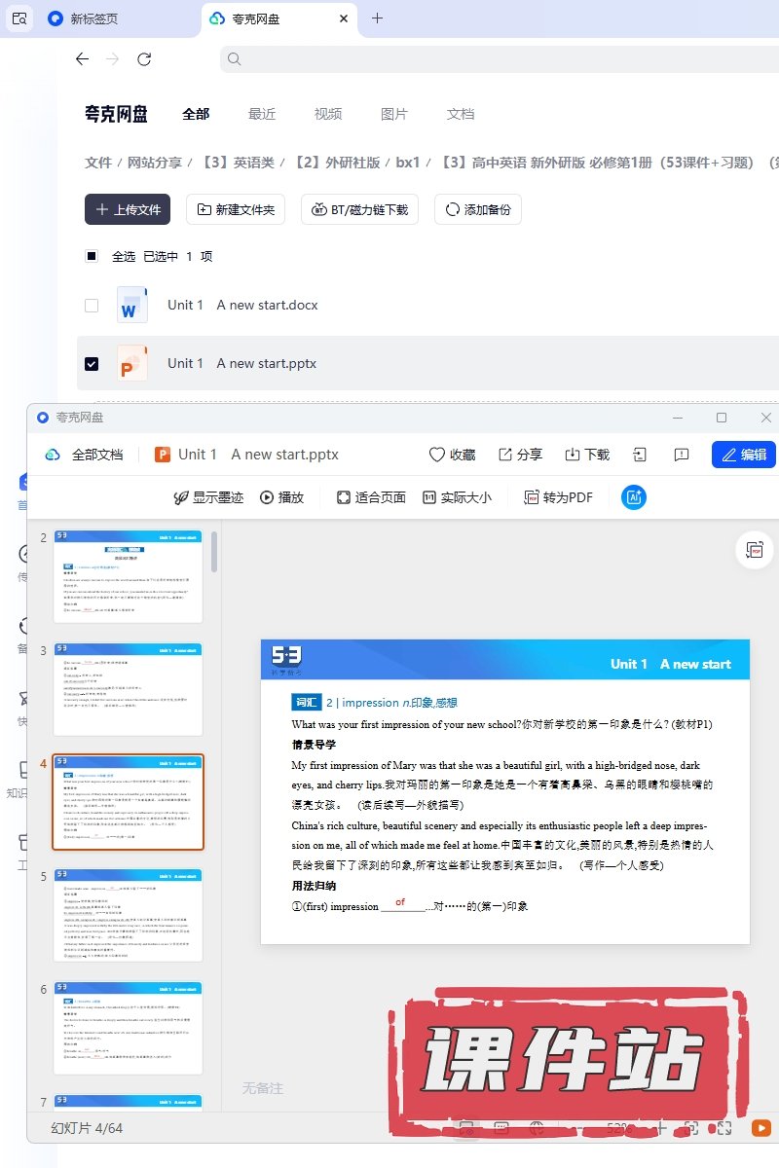Viewport: 779px width, 1168px height.
Task: Tick the checkbox for A new start.docx
Action: tap(92, 305)
